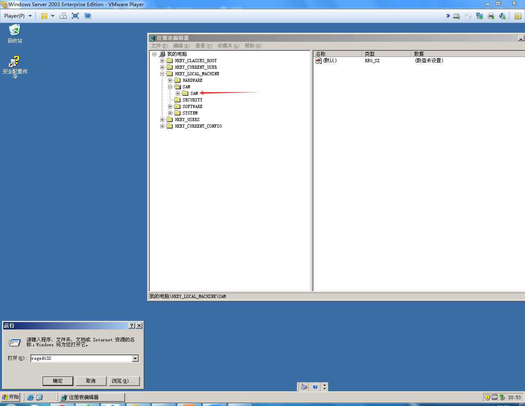Click the keyboard icon on language bar
The image size is (525, 406).
coord(304,387)
